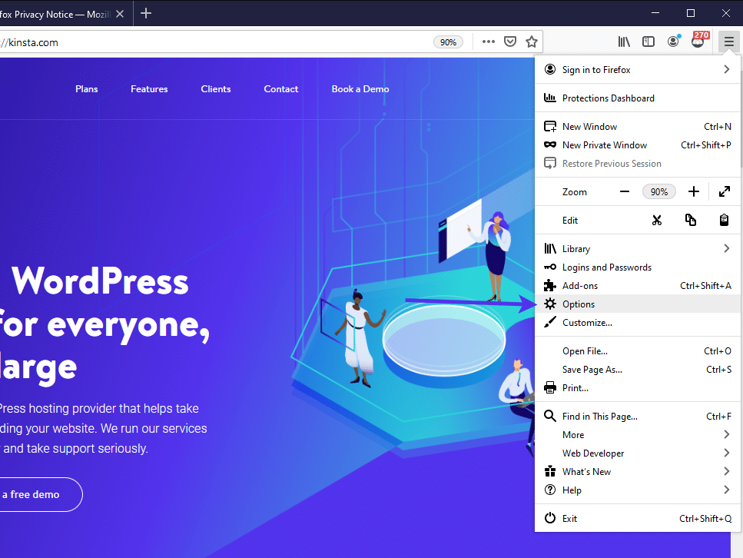The image size is (743, 558).
Task: Enter fullscreen via the expand icon in Zoom row
Action: 723,191
